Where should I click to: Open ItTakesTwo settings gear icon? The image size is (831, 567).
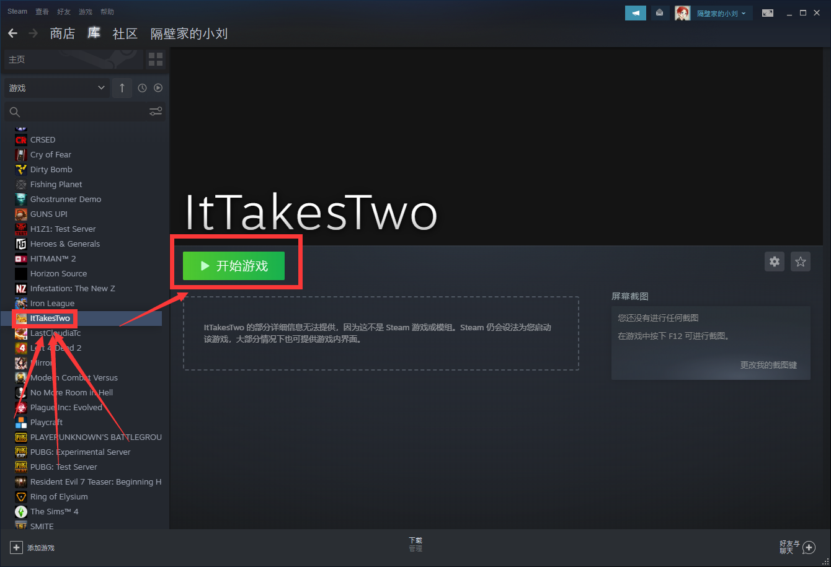coord(775,262)
